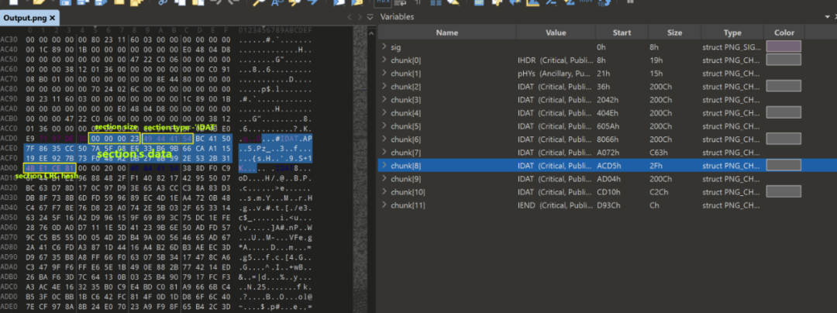Expand chunk[6] tree node

[384, 139]
